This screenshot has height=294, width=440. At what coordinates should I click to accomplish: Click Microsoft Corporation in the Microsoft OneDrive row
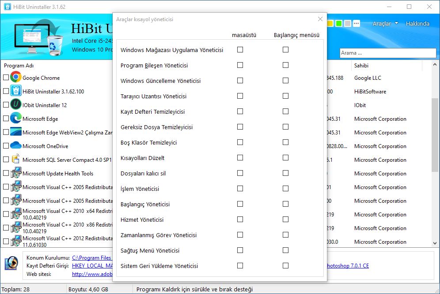380,146
